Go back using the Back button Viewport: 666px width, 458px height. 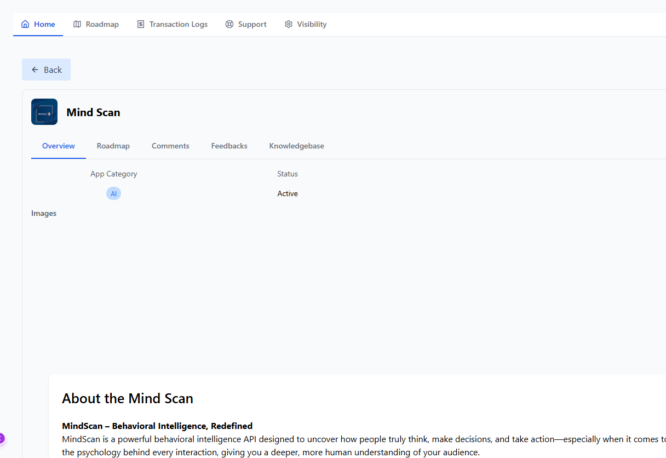click(x=47, y=70)
